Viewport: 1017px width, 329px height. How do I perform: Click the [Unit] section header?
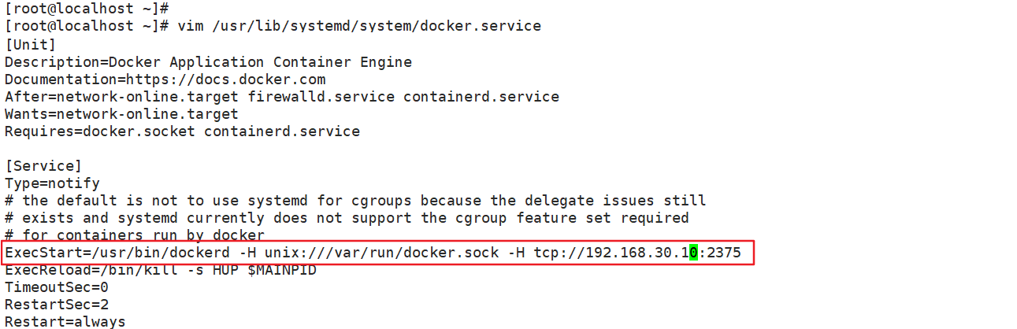click(x=30, y=45)
